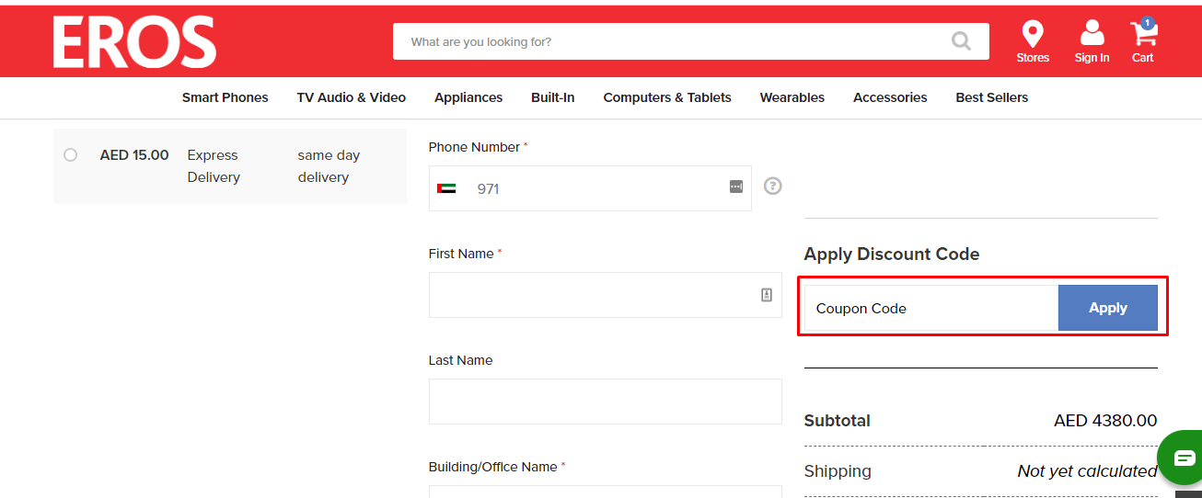Click the Building/Office Name field
Image resolution: width=1202 pixels, height=498 pixels.
coord(606,492)
